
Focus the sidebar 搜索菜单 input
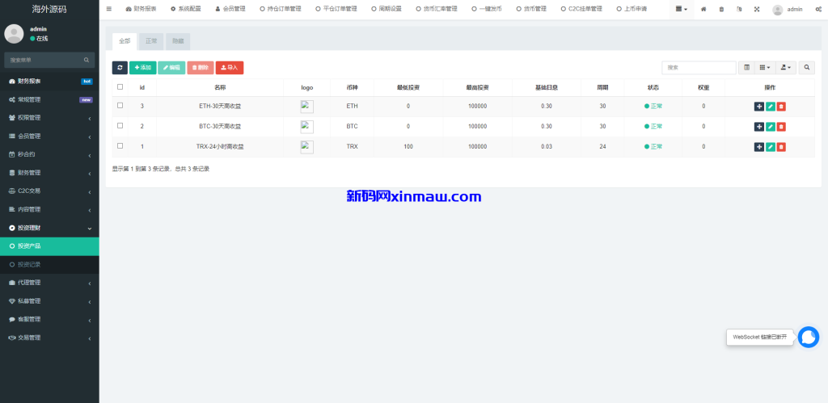tap(44, 60)
